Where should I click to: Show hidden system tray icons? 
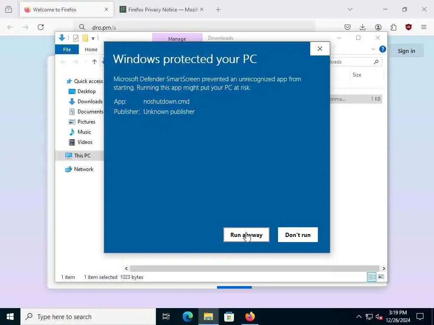click(359, 317)
